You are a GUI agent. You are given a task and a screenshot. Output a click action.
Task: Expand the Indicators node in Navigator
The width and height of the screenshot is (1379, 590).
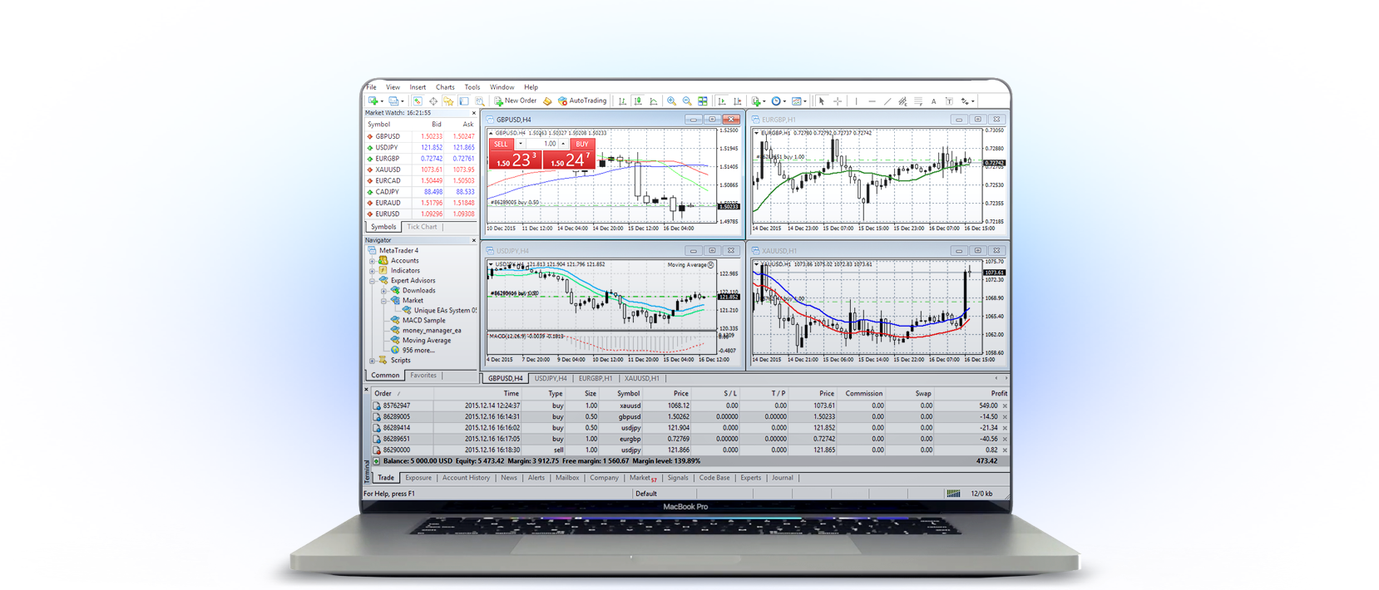[x=373, y=271]
